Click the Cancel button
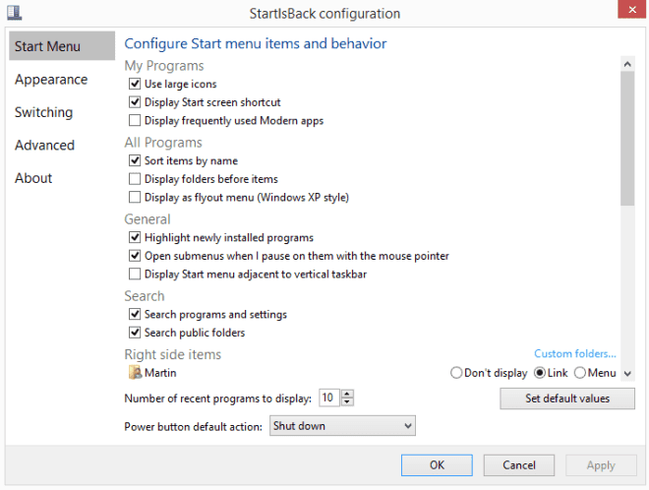 (519, 465)
